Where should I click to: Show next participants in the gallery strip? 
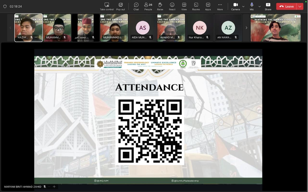246,28
